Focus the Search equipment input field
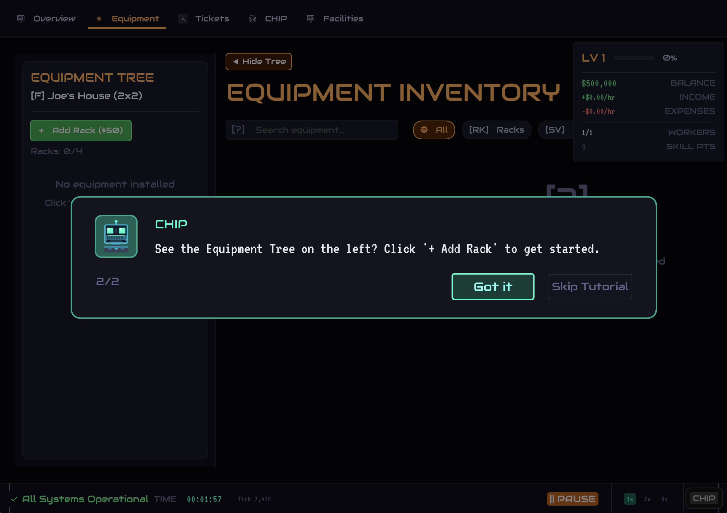 click(x=321, y=130)
